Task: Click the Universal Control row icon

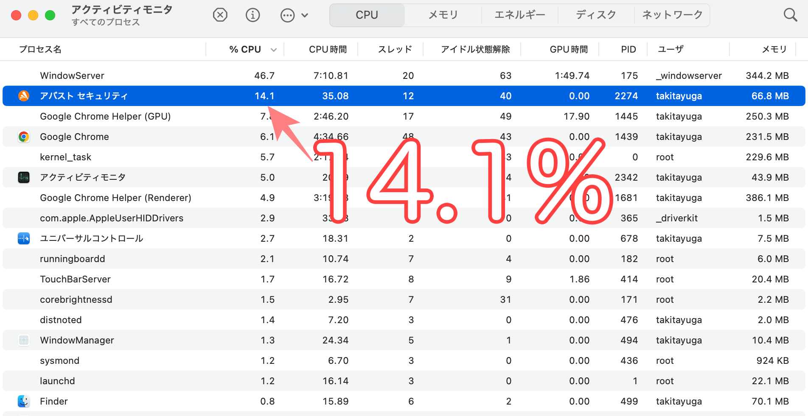Action: pyautogui.click(x=24, y=238)
